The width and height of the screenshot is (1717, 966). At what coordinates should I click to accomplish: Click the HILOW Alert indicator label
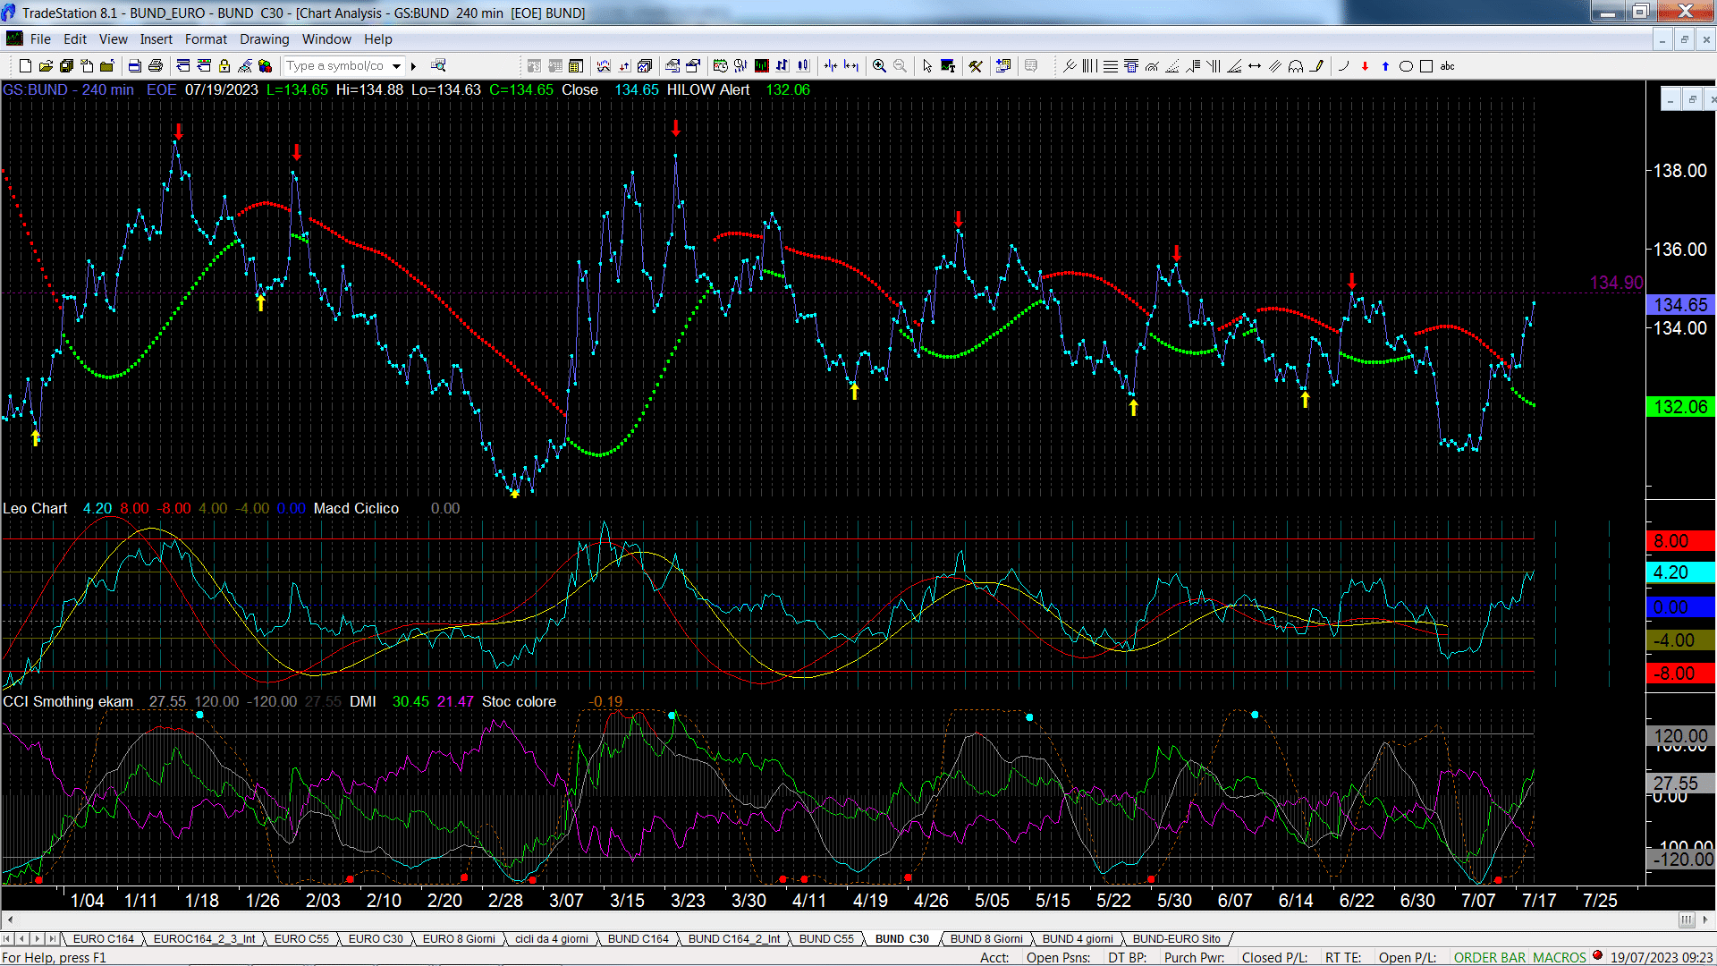click(708, 89)
